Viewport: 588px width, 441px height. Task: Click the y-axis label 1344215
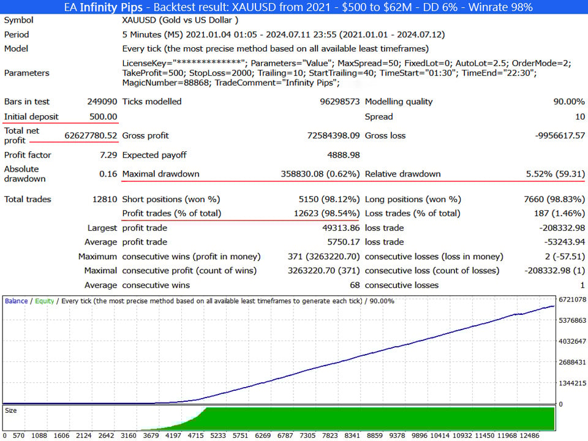pyautogui.click(x=572, y=383)
